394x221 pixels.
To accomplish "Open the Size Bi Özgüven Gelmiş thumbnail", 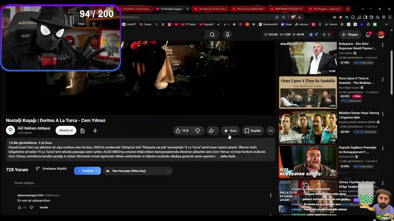I will pos(308,162).
